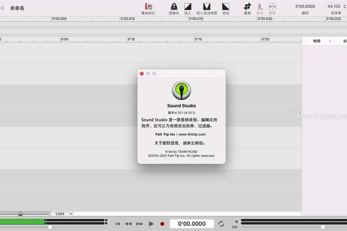Click the version text 版本 4.10.1

pyautogui.click(x=182, y=113)
